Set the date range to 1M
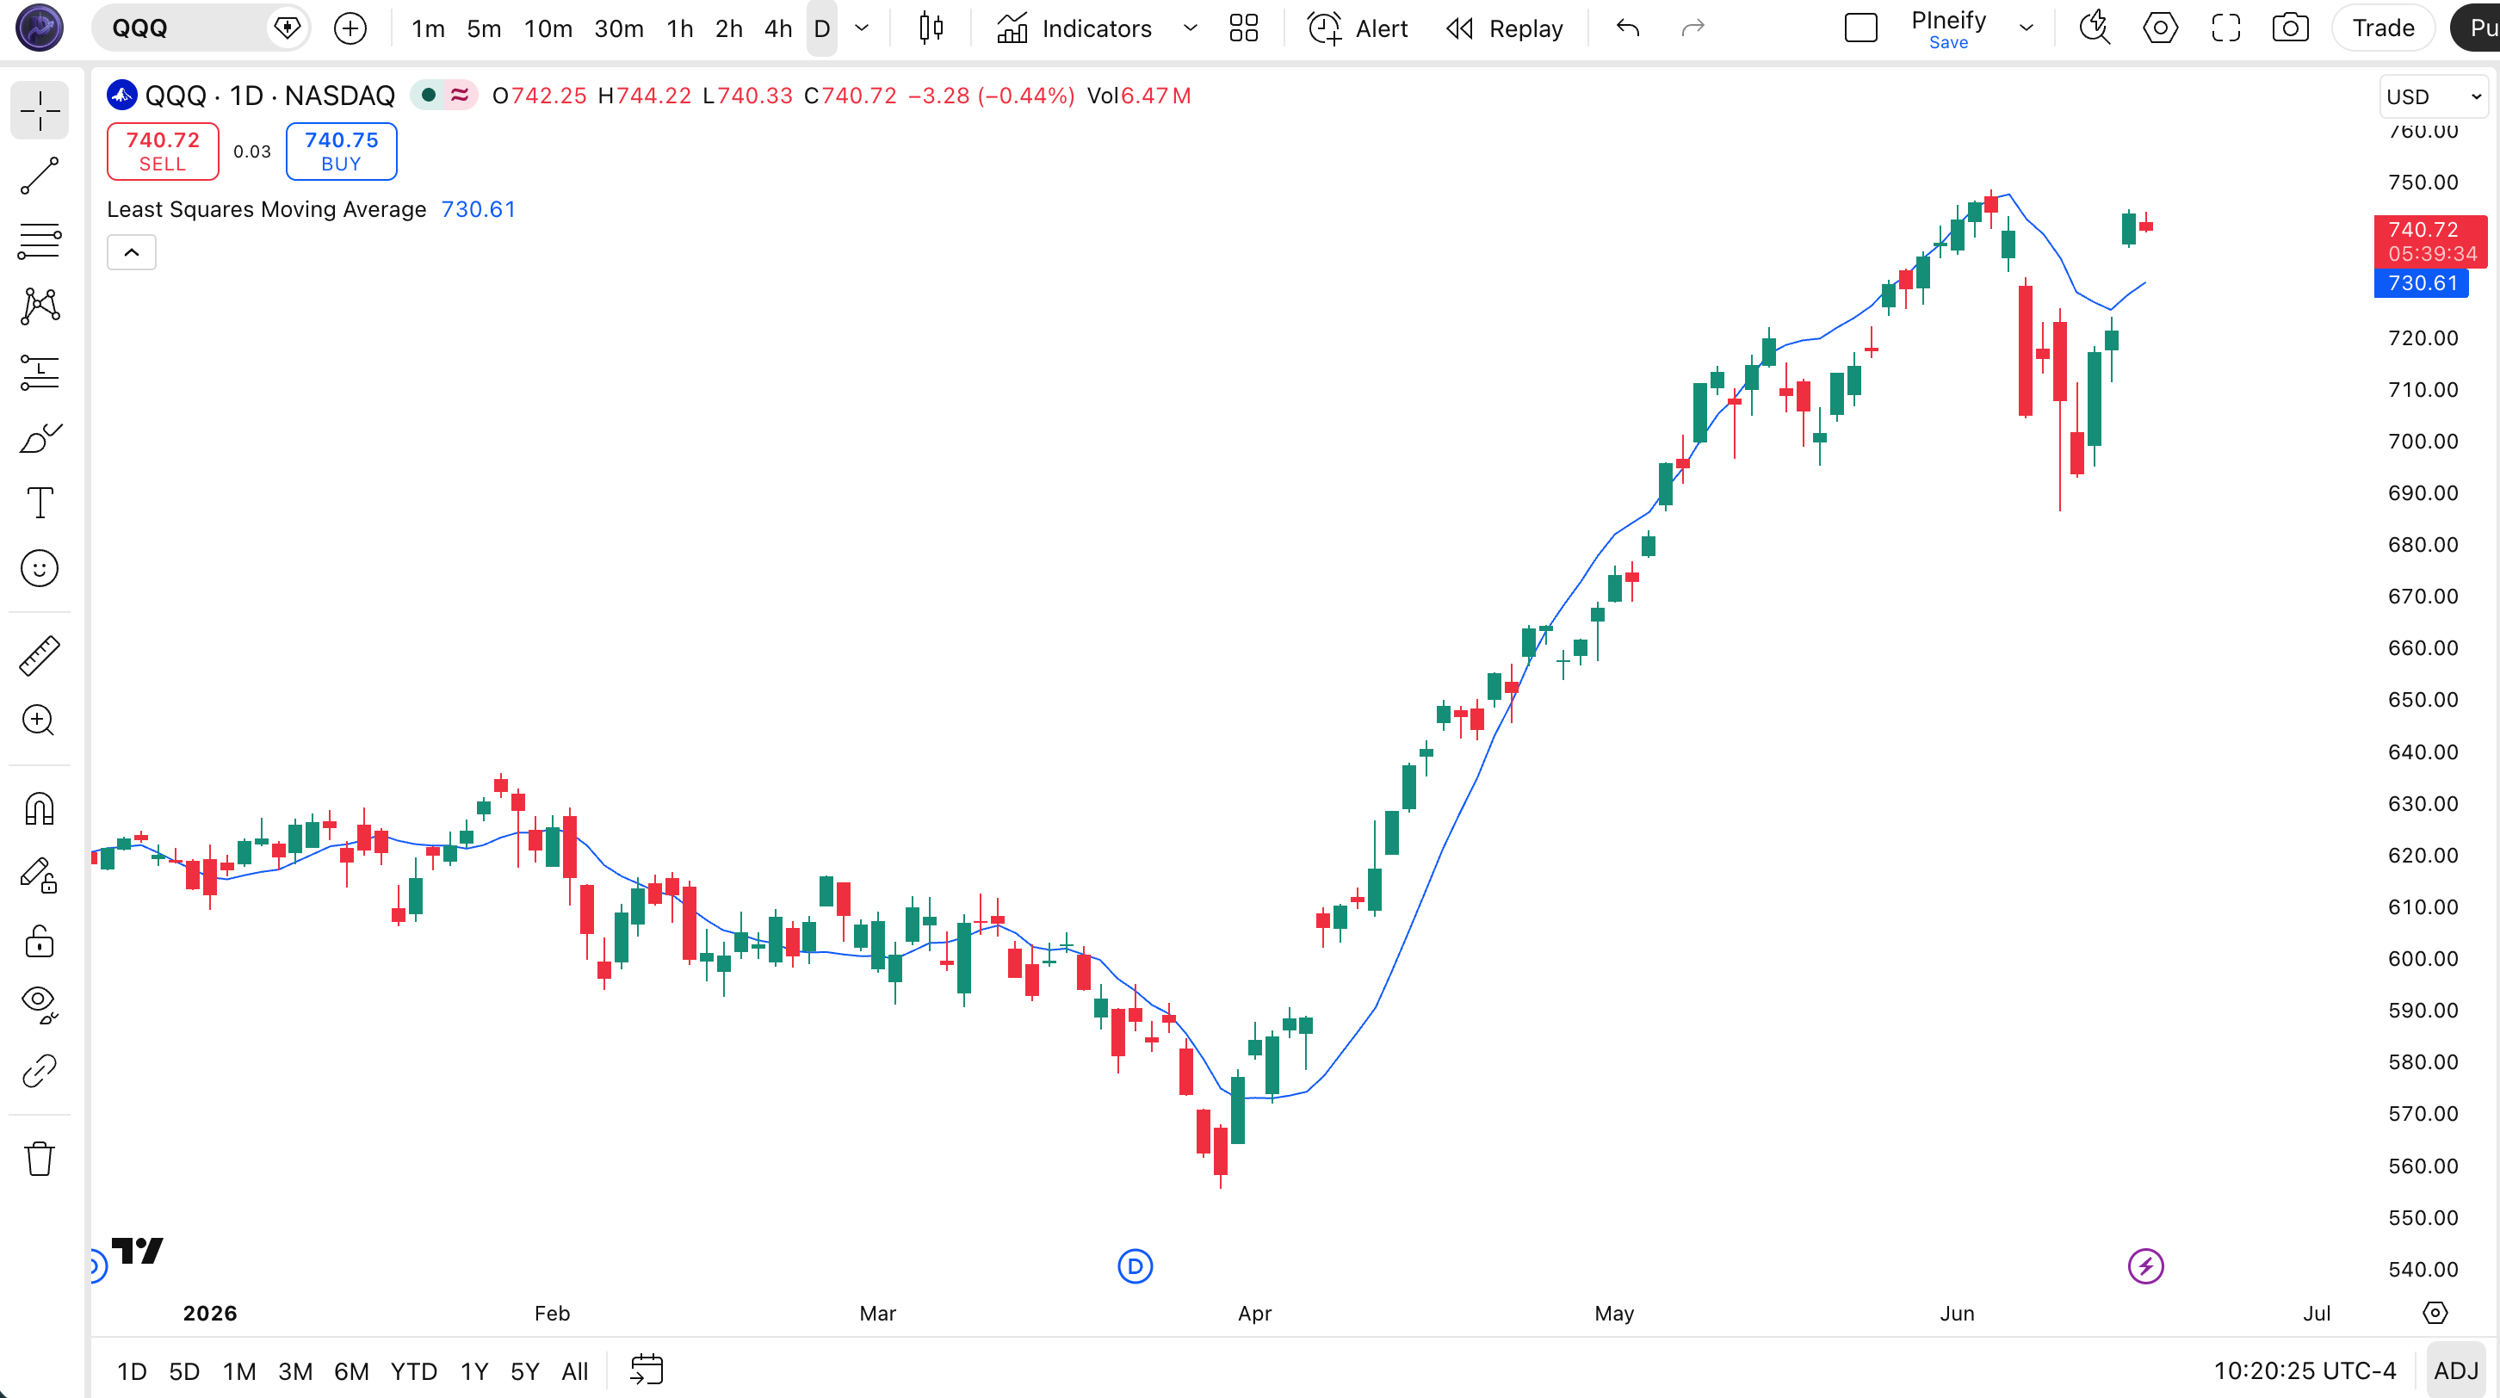The height and width of the screenshot is (1398, 2500). 239,1370
